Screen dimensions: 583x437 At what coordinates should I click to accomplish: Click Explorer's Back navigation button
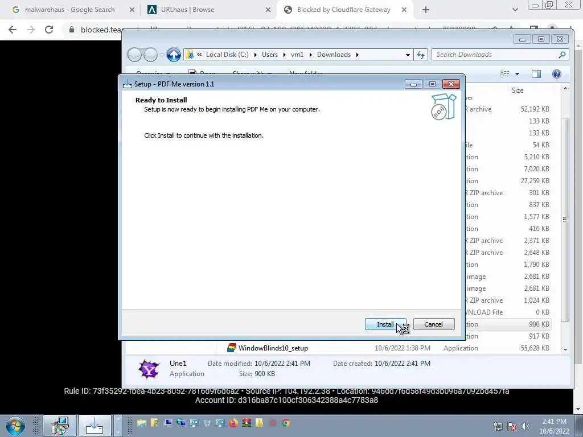[134, 55]
